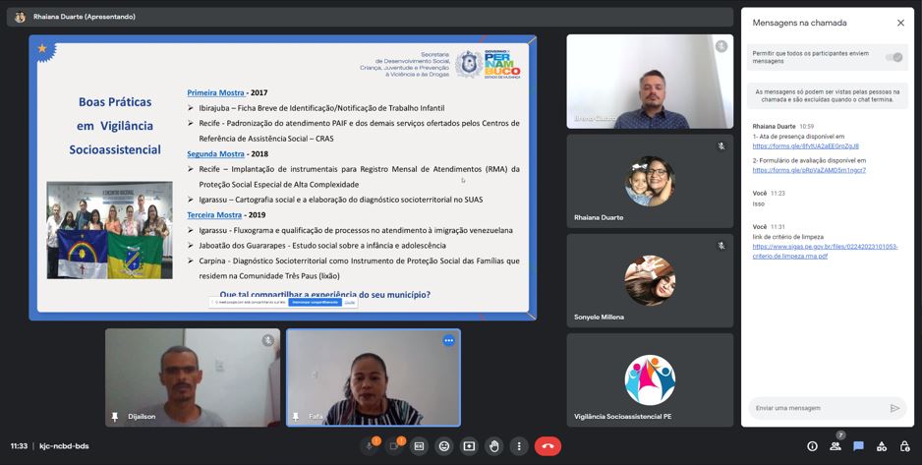Open the emoji reactions picker
Screen dimensions: 922x465
pos(444,446)
